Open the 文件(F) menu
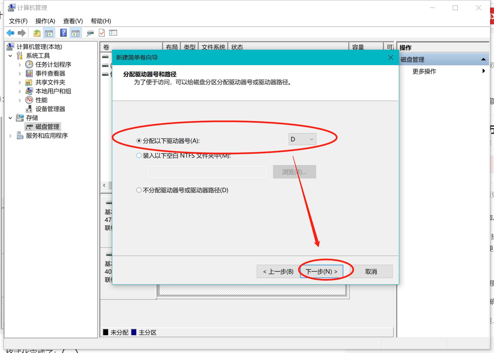 click(18, 21)
